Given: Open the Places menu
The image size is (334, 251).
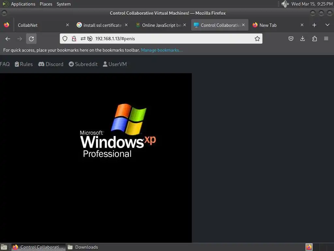Looking at the screenshot, I should (46, 4).
